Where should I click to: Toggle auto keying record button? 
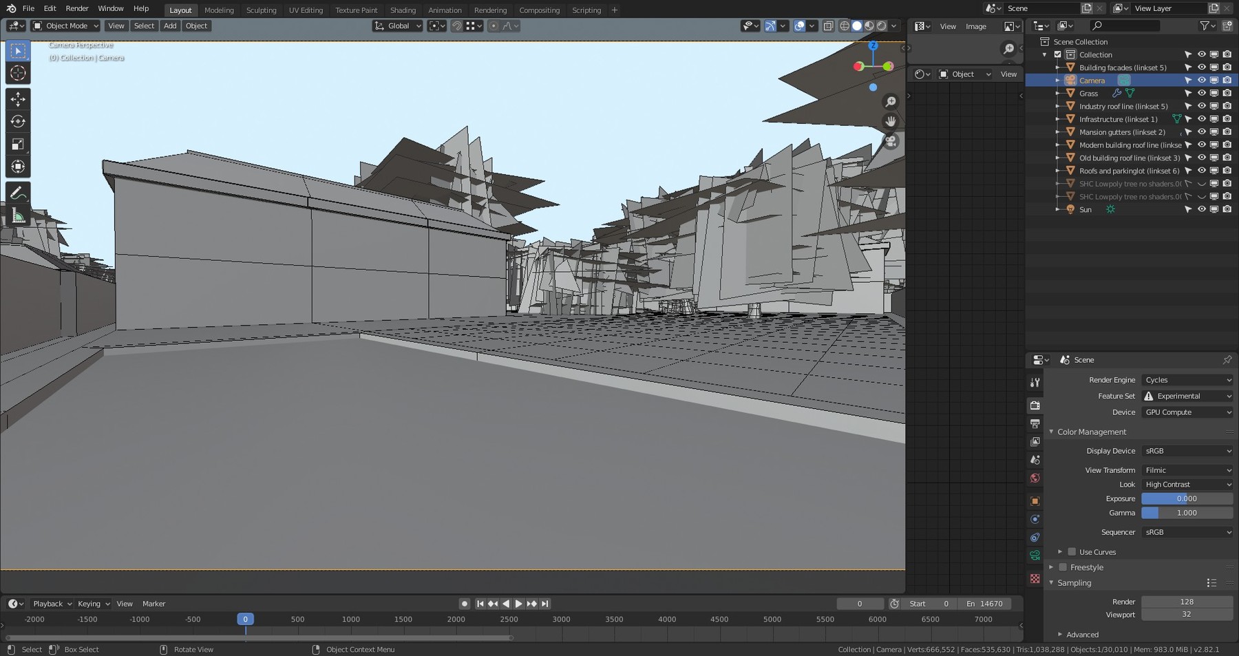(x=465, y=604)
